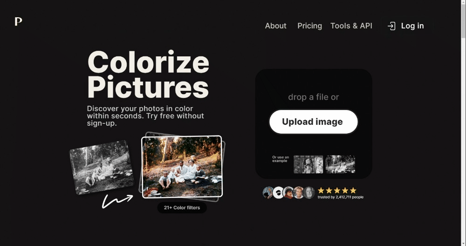Image resolution: width=466 pixels, height=246 pixels.
Task: Click the Upload image button
Action: click(314, 122)
